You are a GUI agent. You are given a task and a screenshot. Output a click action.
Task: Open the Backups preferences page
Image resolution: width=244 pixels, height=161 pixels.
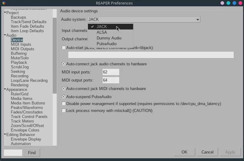coord(18,17)
